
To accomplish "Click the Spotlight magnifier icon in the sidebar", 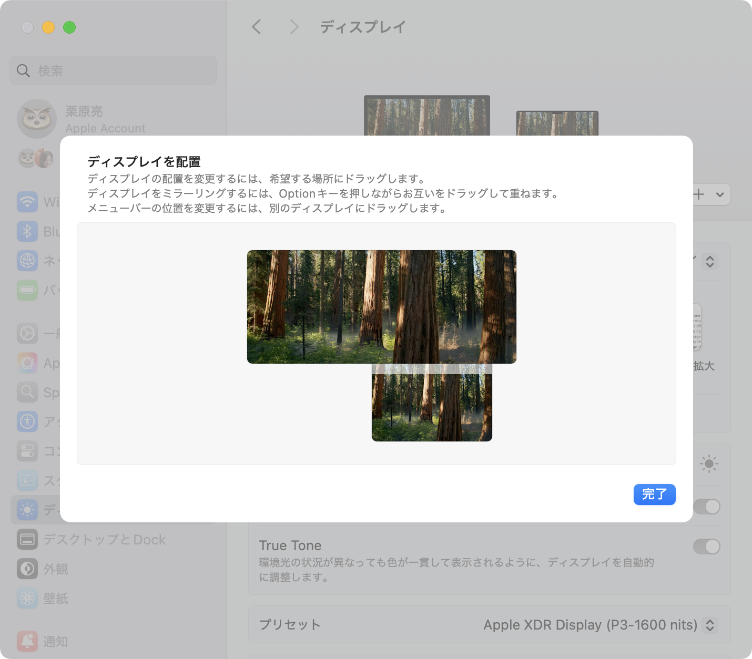I will 27,392.
